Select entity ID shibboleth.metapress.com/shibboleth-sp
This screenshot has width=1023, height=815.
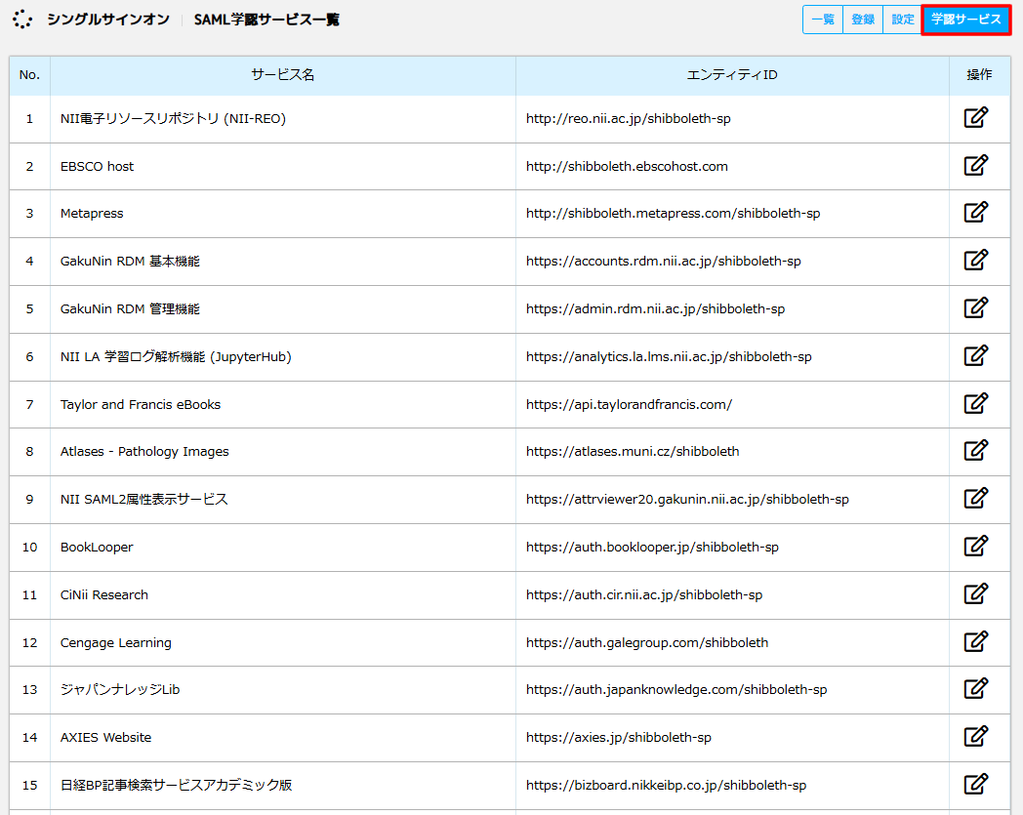(674, 214)
